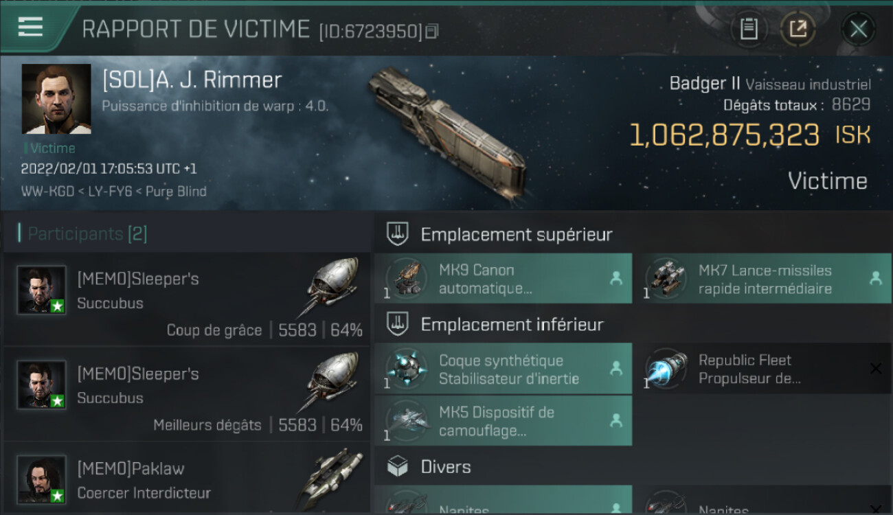Open the Participants list header
The width and height of the screenshot is (893, 515).
[83, 233]
